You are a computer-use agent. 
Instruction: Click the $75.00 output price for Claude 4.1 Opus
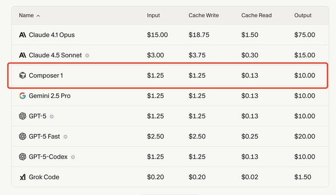305,35
